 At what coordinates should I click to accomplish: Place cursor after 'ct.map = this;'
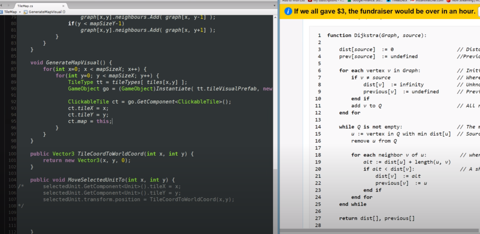click(113, 121)
